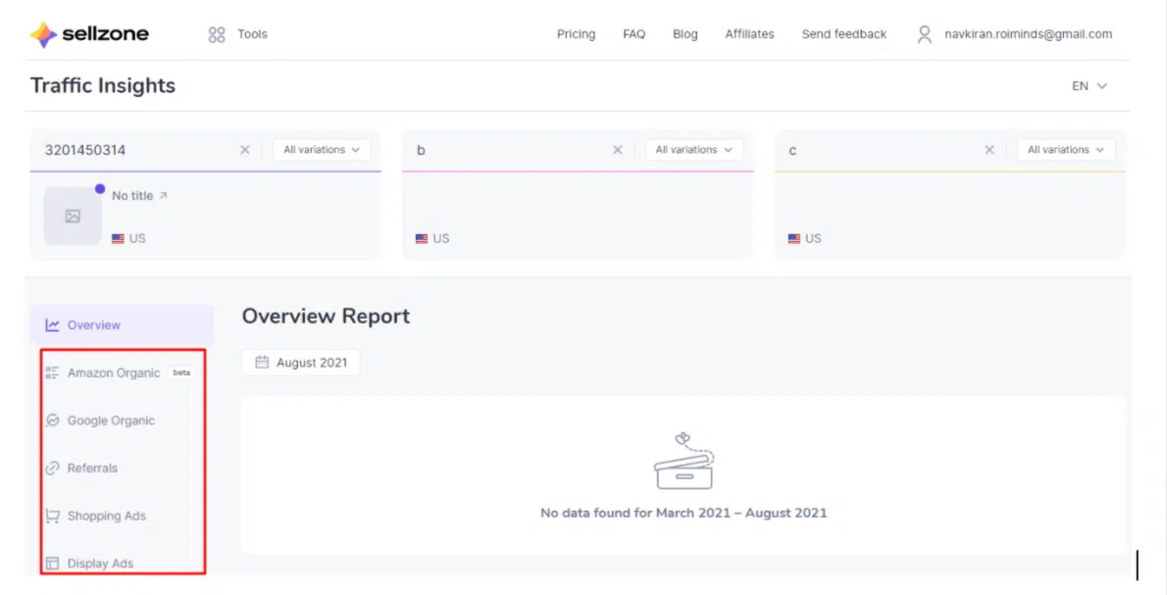Screen dimensions: 1167x595
Task: Click the No data found message
Action: pos(684,514)
